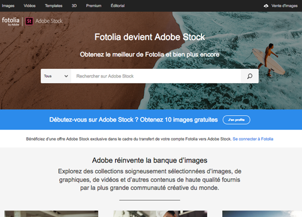The width and height of the screenshot is (302, 217).
Task: Open the Templates menu item
Action: [54, 6]
